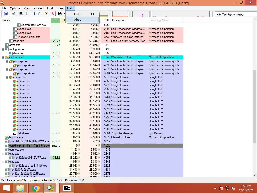Viewport: 257px width, 193px height.
Task: Select the suspended cdnH_s84rBhv6ZTm8z94rJYz.exe row
Action: pyautogui.click(x=92, y=146)
